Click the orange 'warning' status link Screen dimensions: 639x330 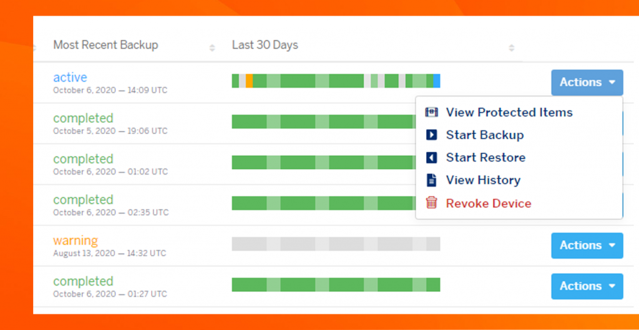pos(76,240)
